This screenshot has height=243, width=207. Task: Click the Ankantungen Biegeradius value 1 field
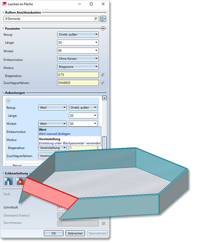83,148
